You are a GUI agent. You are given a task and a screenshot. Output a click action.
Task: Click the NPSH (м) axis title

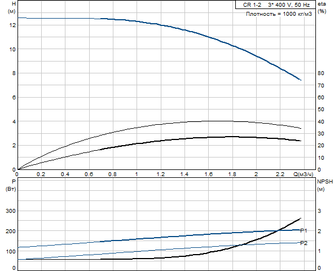click(325, 185)
